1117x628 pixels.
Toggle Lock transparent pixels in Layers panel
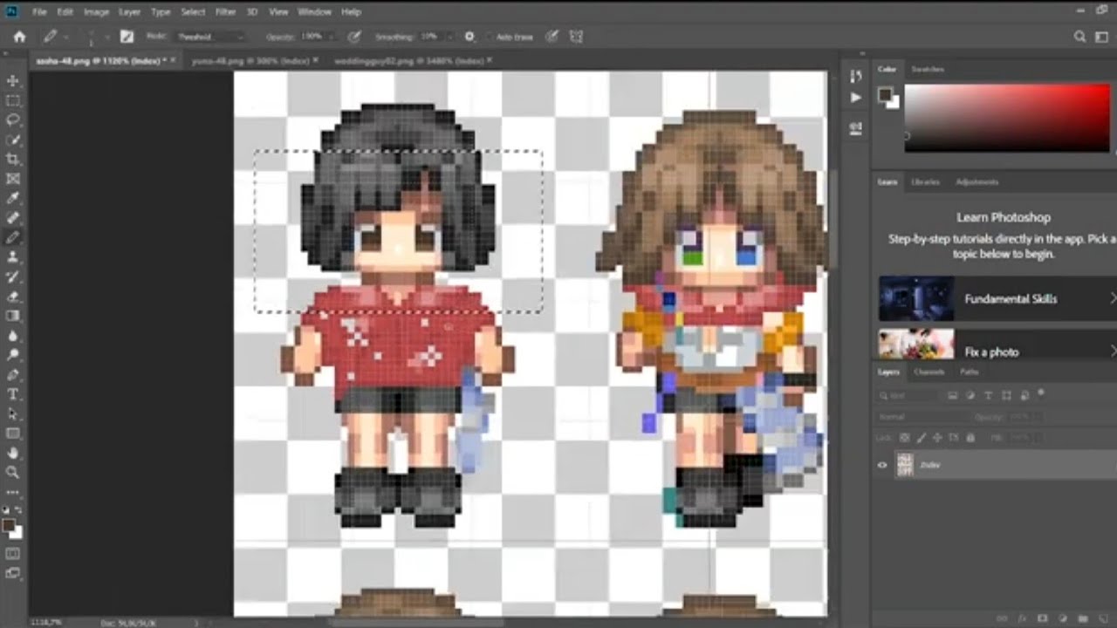[904, 438]
